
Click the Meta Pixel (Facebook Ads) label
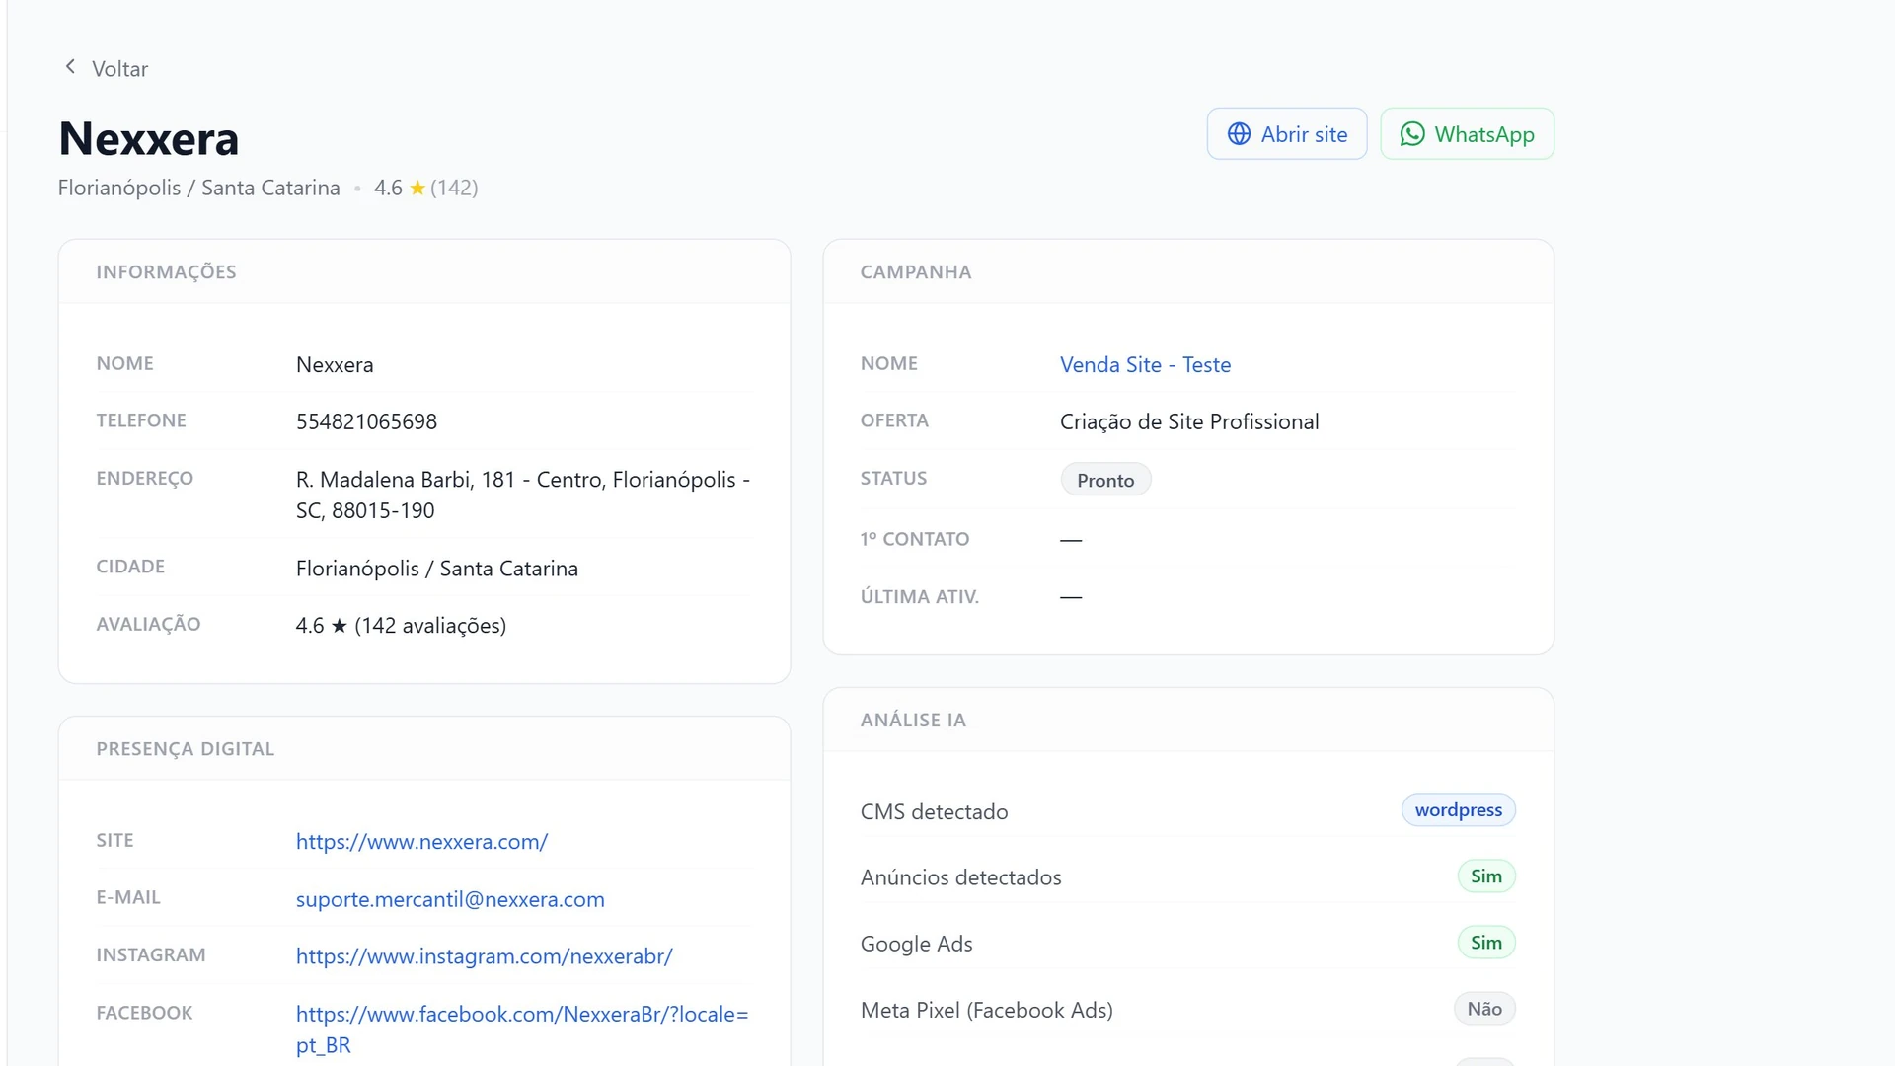click(x=987, y=1010)
